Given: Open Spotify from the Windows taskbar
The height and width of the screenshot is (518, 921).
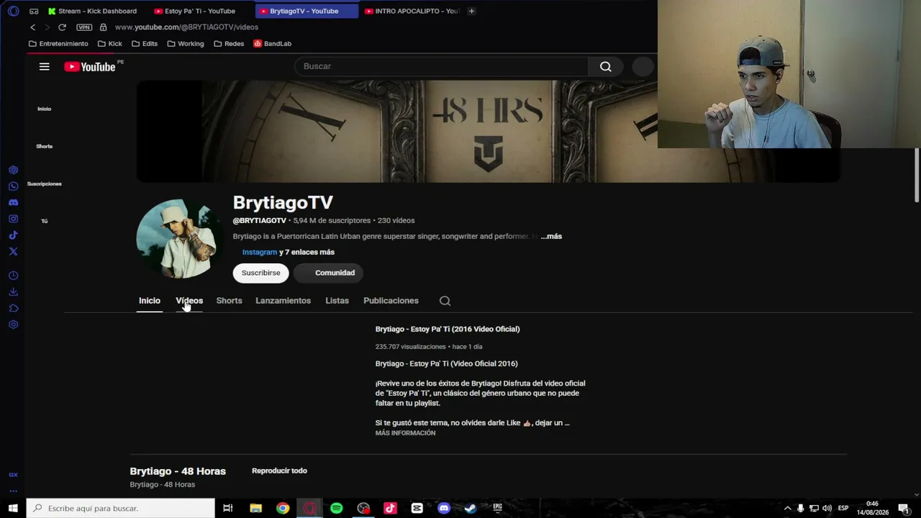Looking at the screenshot, I should [x=336, y=508].
